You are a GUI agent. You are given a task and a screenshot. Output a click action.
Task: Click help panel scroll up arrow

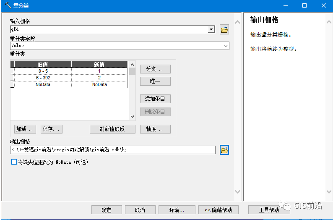(x=329, y=22)
